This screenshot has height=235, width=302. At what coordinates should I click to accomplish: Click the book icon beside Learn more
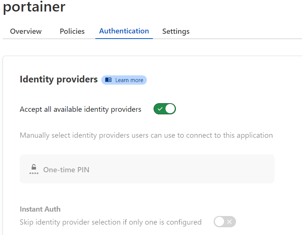108,80
